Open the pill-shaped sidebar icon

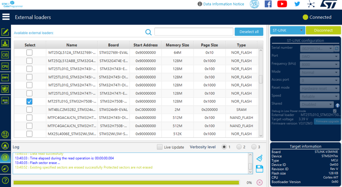click(x=5, y=169)
